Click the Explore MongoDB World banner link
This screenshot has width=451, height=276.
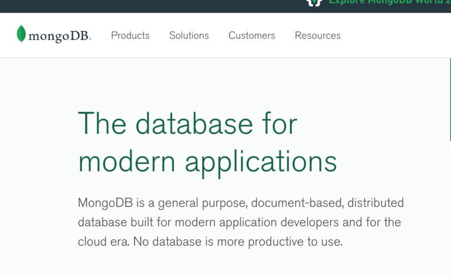click(x=390, y=2)
